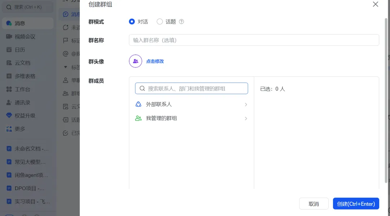The width and height of the screenshot is (390, 216).
Task: Go to 云文档 in the sidebar
Action: coord(22,63)
